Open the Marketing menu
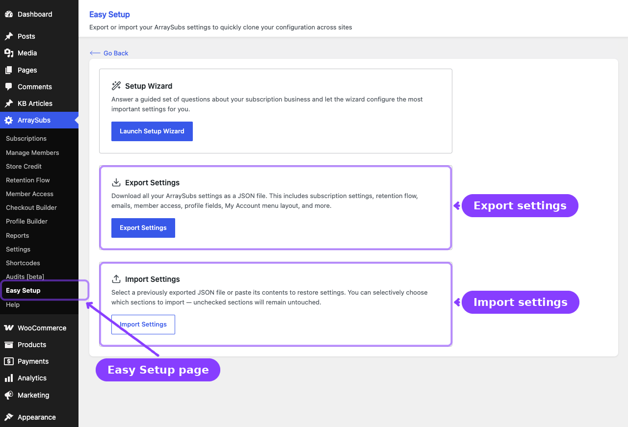628x427 pixels. (39, 395)
